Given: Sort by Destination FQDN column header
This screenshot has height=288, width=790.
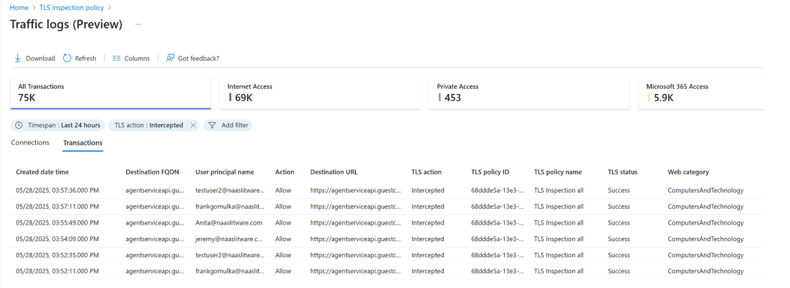Looking at the screenshot, I should point(152,172).
